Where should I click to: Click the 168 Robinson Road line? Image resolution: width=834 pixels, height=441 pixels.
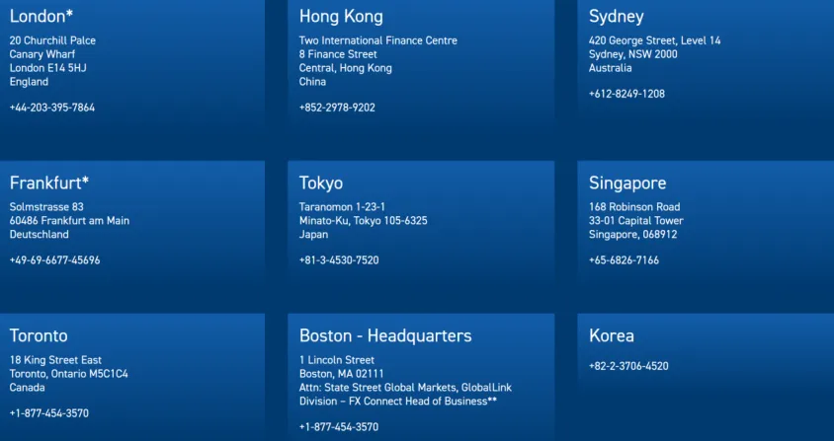click(x=634, y=206)
